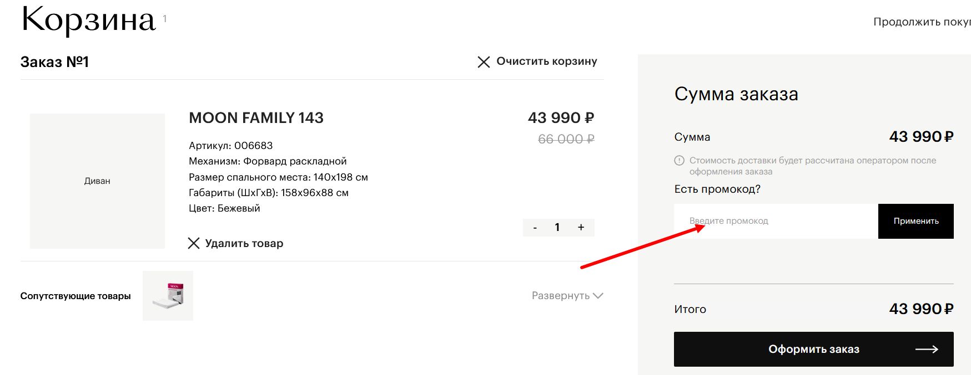971x375 pixels.
Task: Click the X icon beside Очистить корзину
Action: click(484, 62)
